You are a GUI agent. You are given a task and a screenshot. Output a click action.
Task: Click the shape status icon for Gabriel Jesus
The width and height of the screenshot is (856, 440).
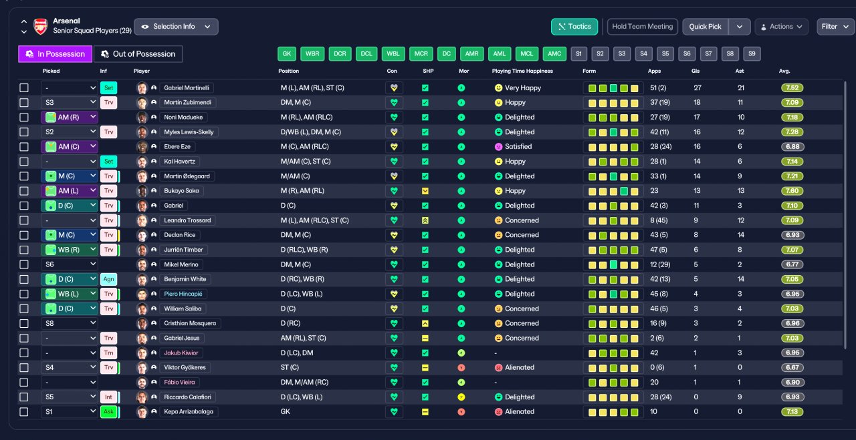425,338
